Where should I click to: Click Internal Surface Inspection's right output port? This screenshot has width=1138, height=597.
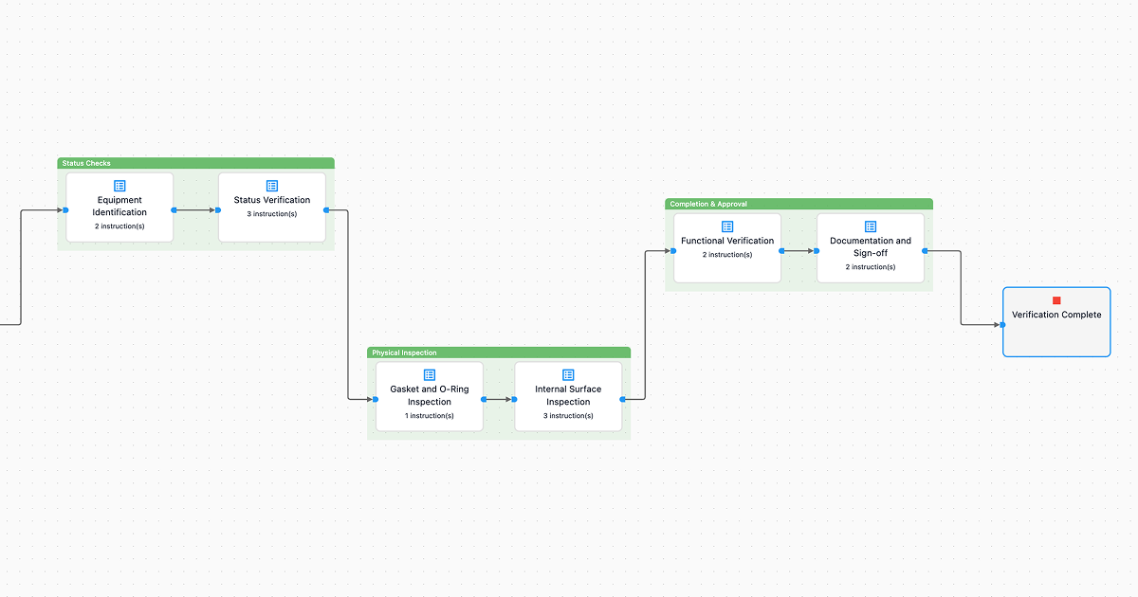tap(622, 399)
